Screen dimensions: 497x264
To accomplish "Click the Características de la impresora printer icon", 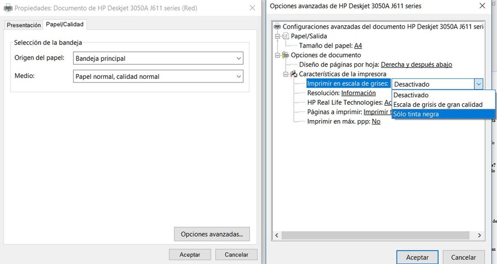I will point(294,74).
